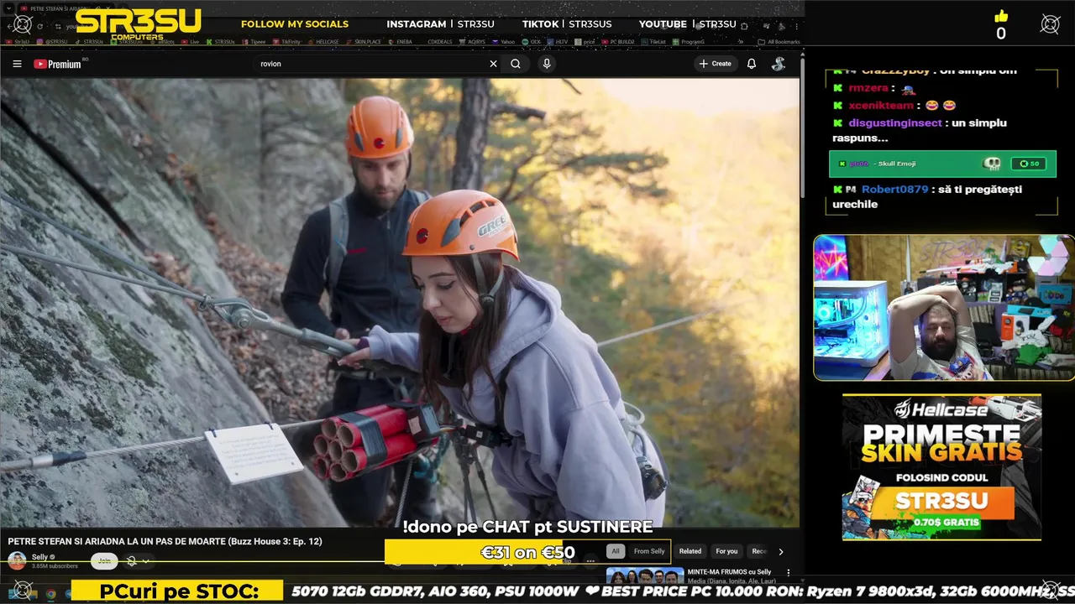Run search with the magnifier button
Screen dimensions: 1075x604
516,64
